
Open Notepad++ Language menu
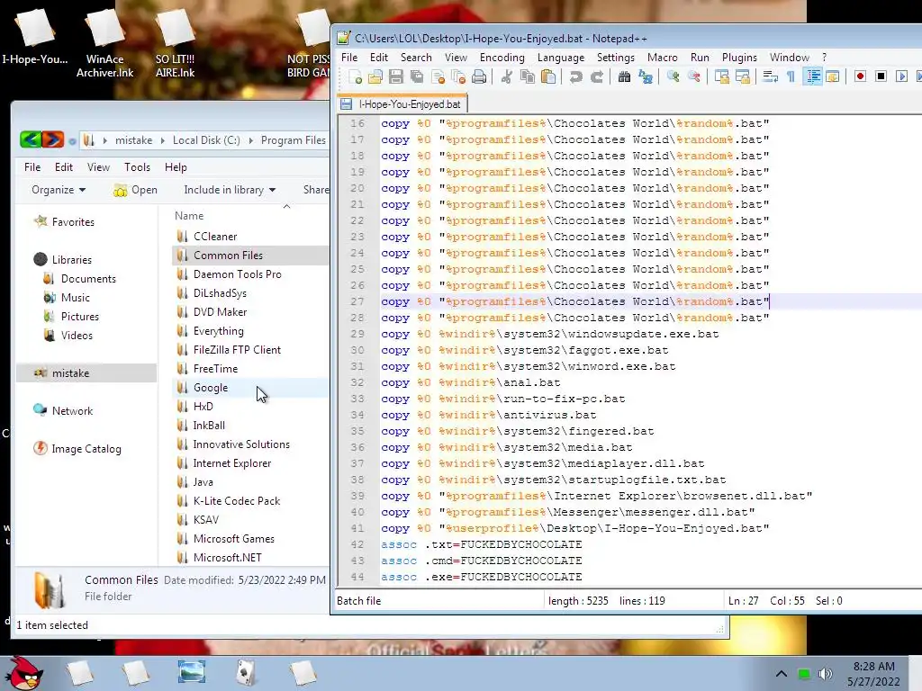click(x=561, y=58)
